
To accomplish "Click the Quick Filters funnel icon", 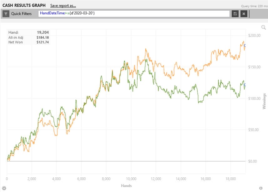I will (x=6, y=14).
